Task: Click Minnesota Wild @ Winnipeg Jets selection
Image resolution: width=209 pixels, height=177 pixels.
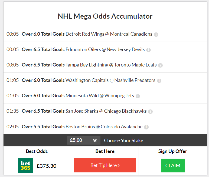Action: coord(78,96)
